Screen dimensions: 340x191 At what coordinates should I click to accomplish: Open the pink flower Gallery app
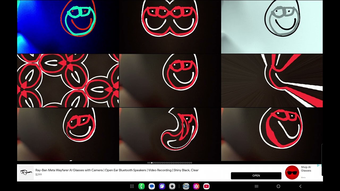point(196,186)
